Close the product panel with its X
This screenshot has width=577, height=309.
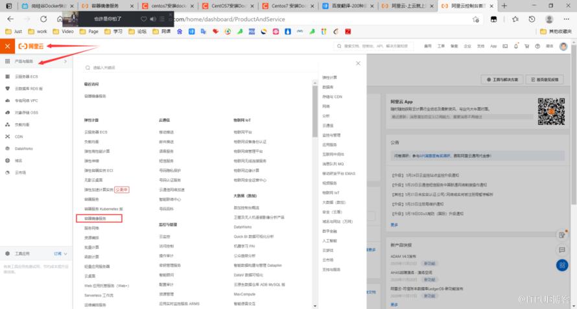click(x=358, y=63)
